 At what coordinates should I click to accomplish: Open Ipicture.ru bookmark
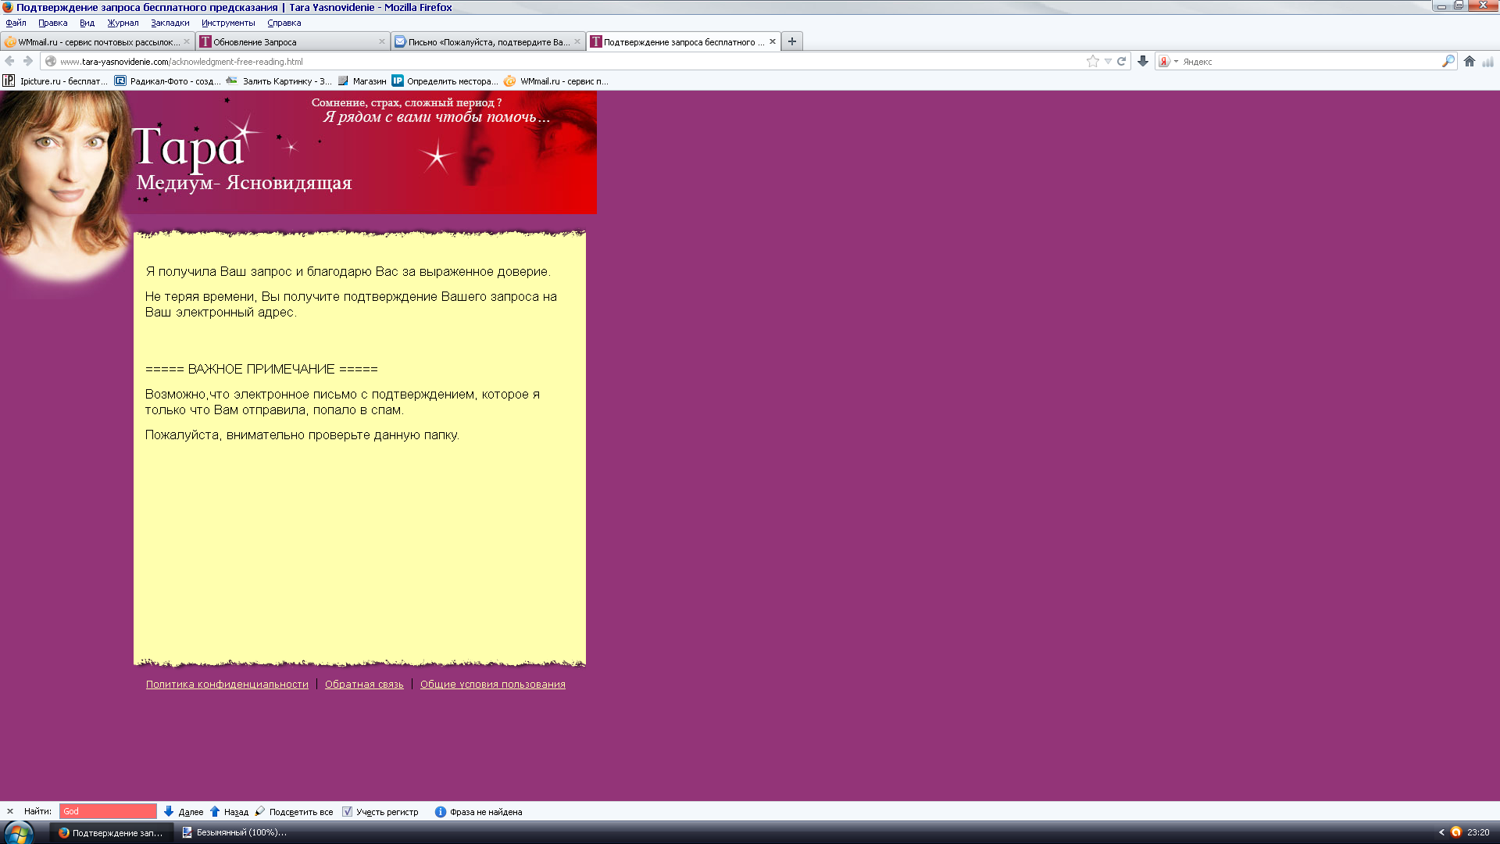55,80
